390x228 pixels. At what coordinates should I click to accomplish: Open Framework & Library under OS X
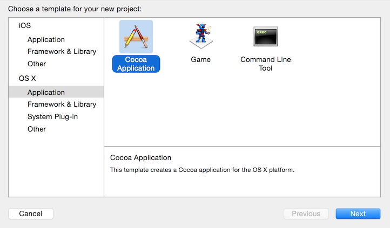click(x=62, y=104)
